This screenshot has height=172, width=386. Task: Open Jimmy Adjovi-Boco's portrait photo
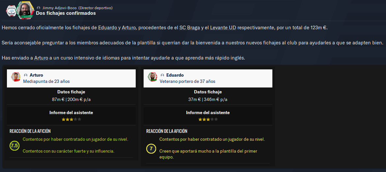pyautogui.click(x=25, y=10)
